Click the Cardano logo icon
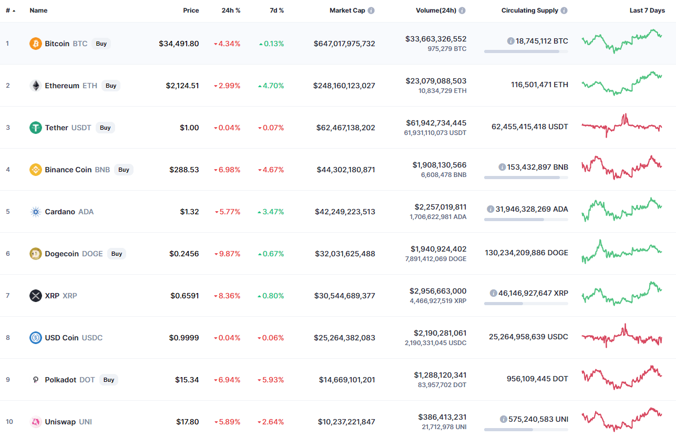This screenshot has height=437, width=676. click(x=35, y=212)
